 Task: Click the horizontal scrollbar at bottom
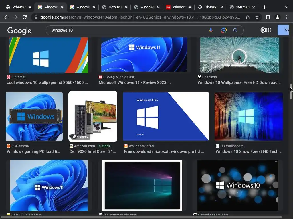pos(142,217)
